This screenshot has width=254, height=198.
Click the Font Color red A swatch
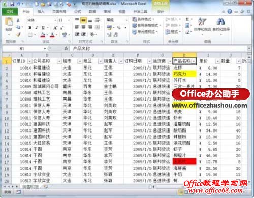tap(52, 35)
